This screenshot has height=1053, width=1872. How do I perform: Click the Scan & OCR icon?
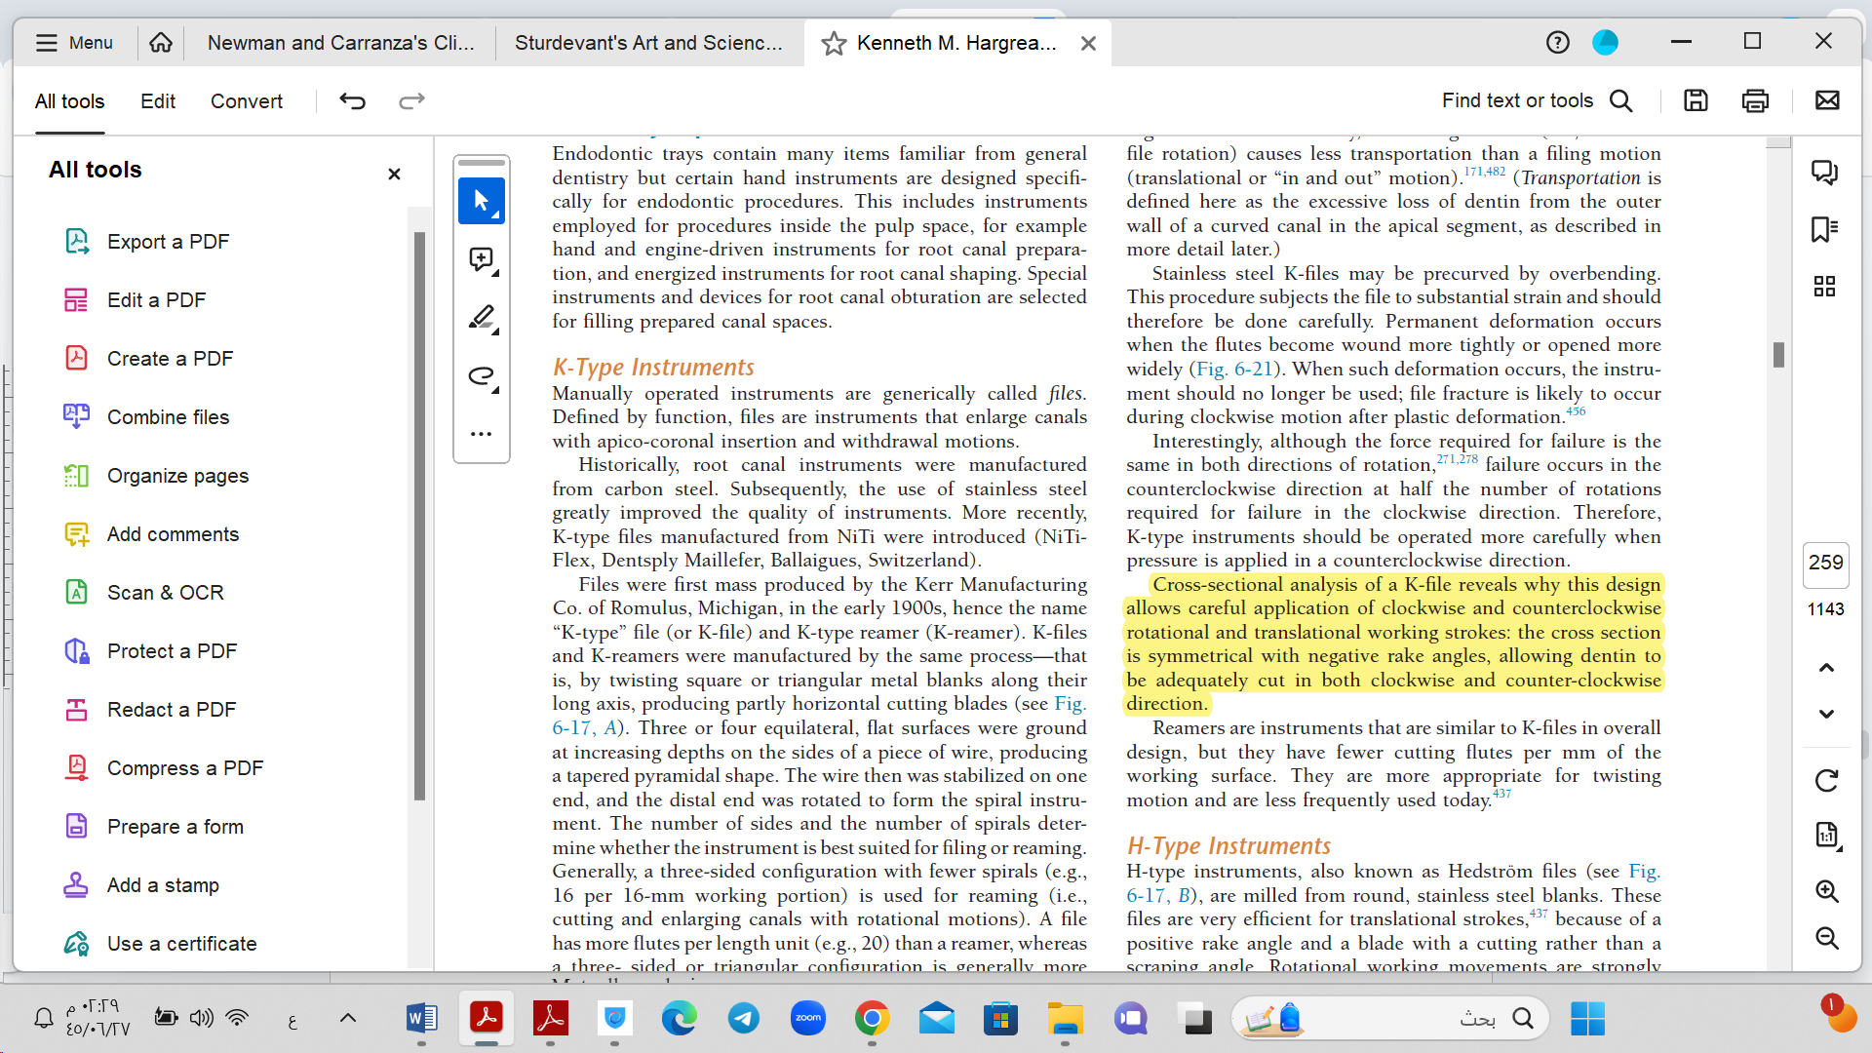(76, 592)
